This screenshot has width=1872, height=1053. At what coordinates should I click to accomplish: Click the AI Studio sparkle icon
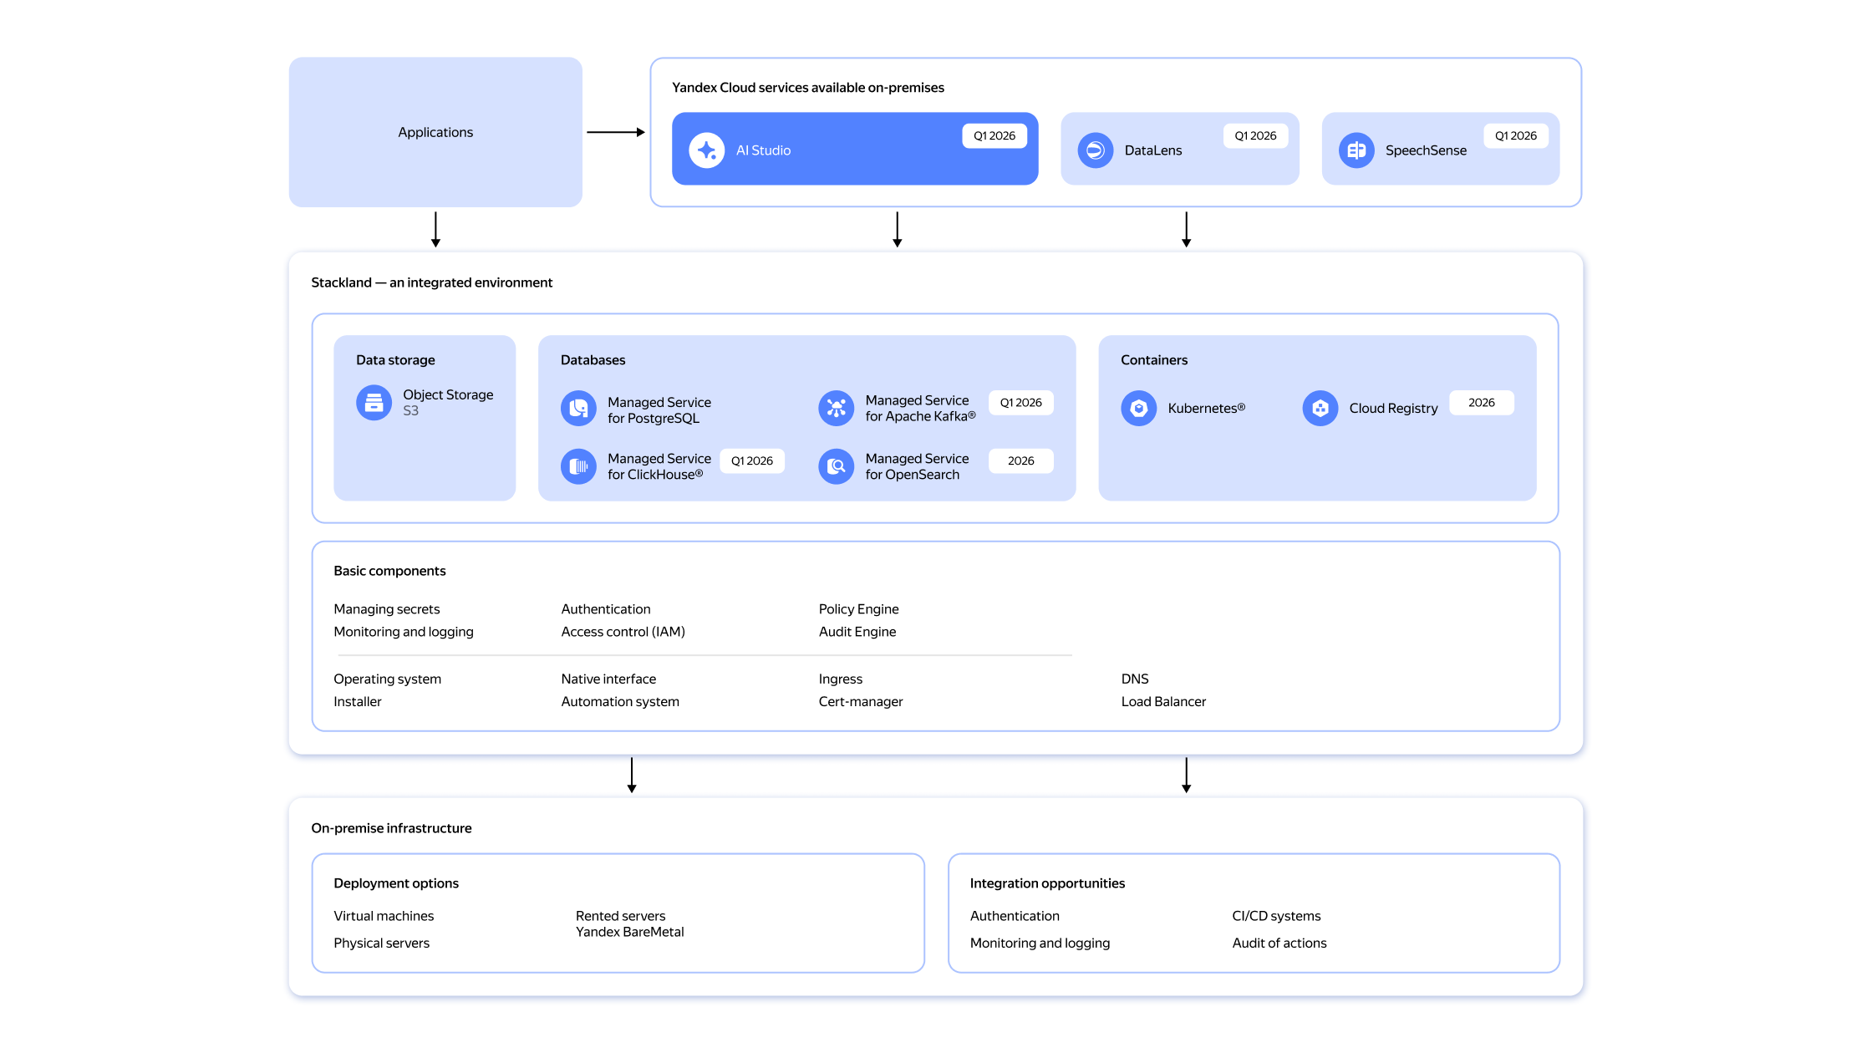706,150
